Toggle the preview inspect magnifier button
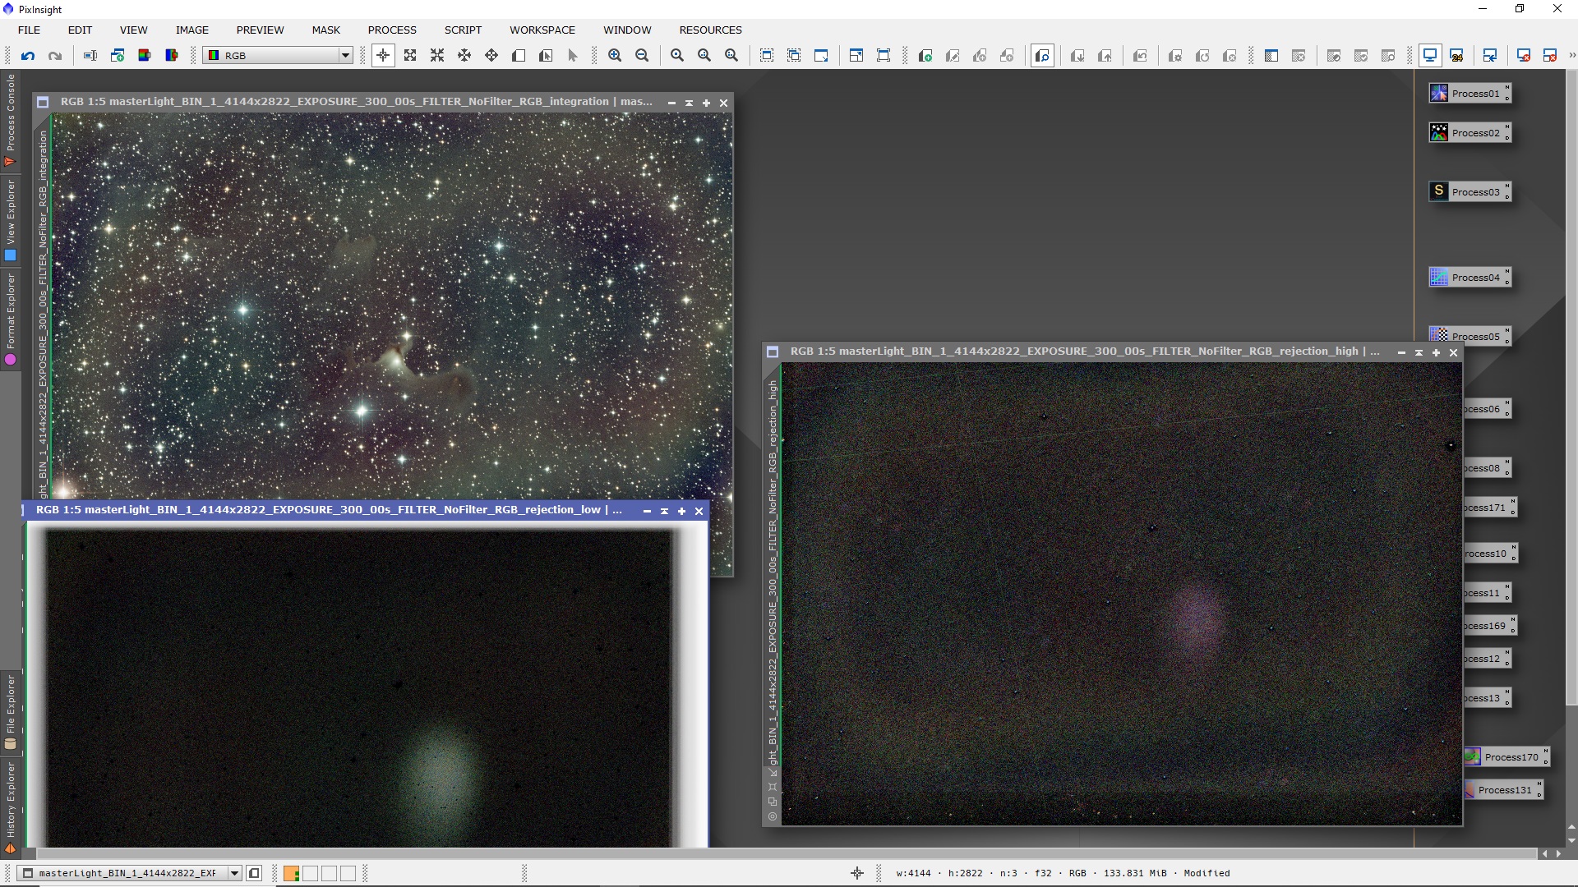This screenshot has height=887, width=1578. coord(1042,56)
